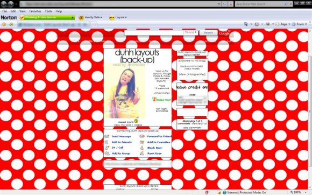Click the profile search input field
Image resolution: width=312 pixels, height=195 pixels.
coord(154,32)
